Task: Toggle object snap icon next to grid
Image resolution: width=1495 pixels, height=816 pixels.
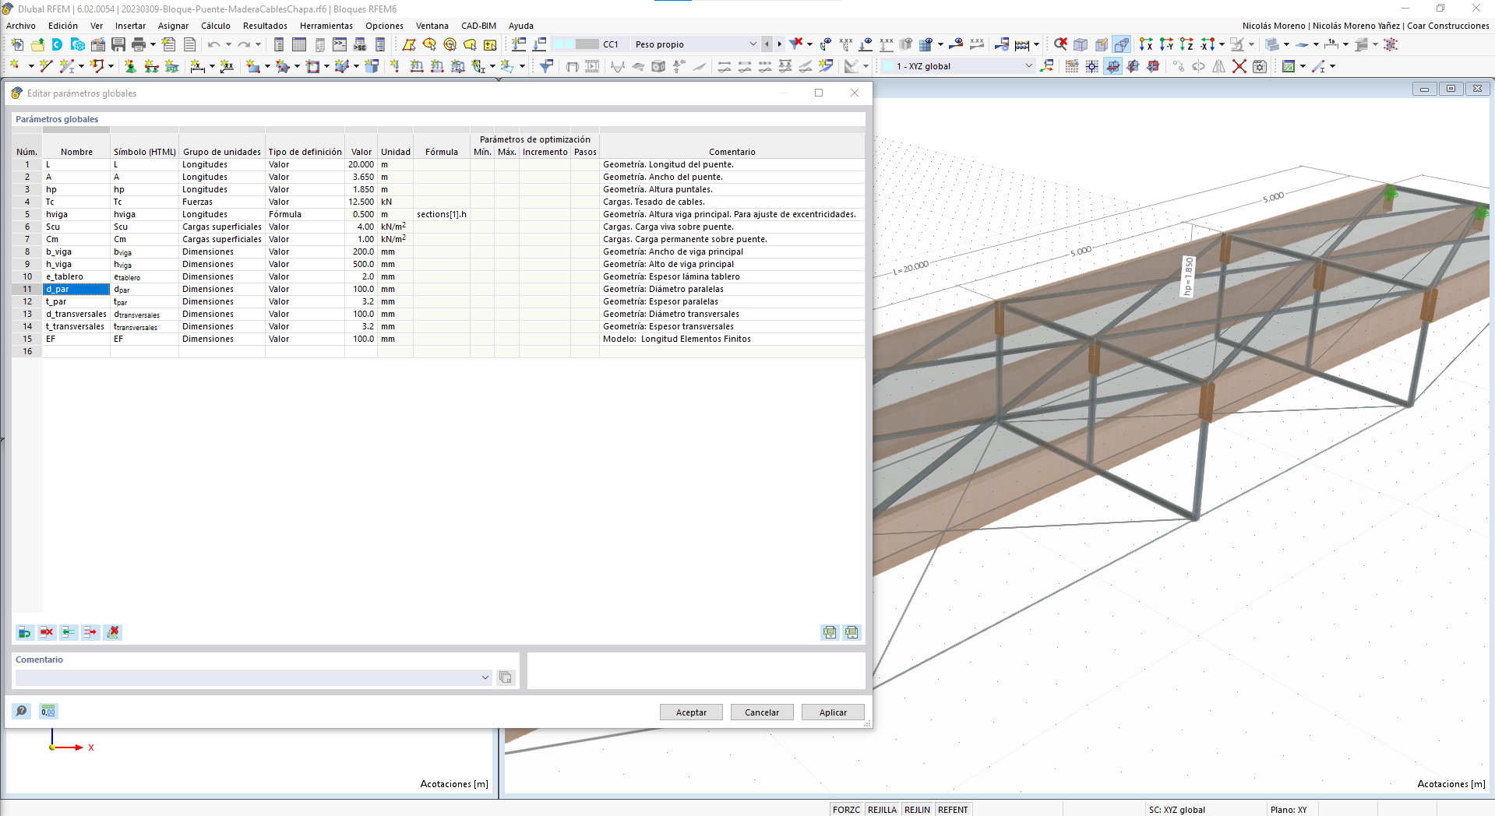Action: pyautogui.click(x=1092, y=66)
